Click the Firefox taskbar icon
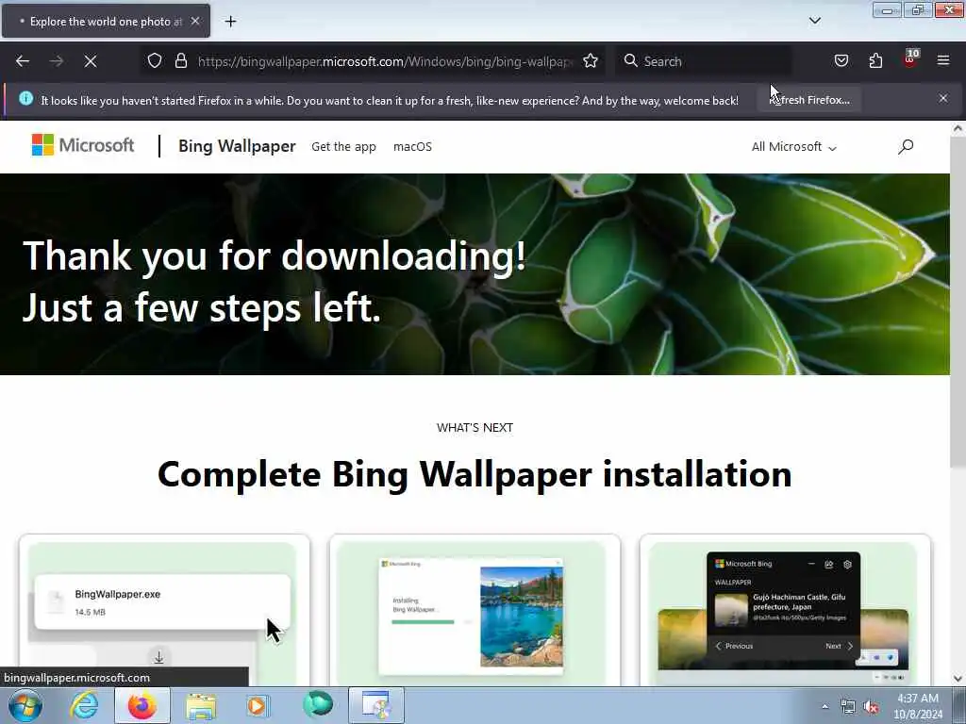Viewport: 966px width, 724px height. [x=142, y=705]
